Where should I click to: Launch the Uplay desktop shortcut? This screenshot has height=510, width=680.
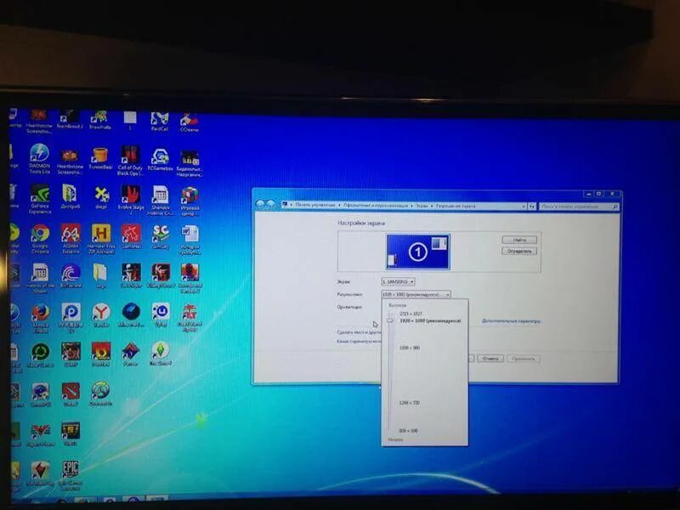pyautogui.click(x=161, y=315)
